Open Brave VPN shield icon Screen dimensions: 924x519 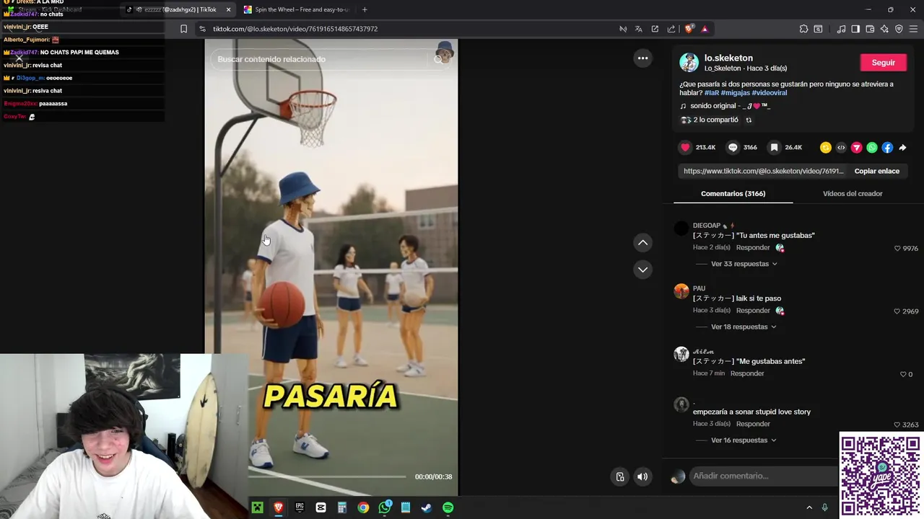pos(899,29)
